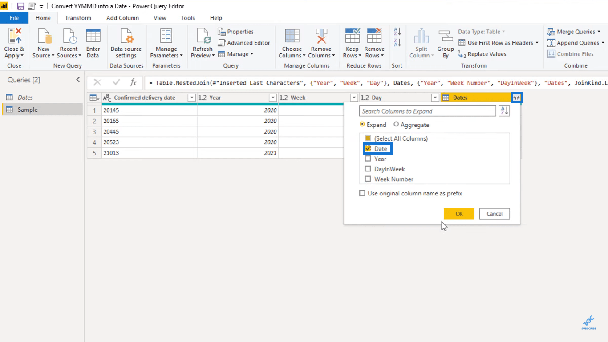Select the Aggregate radio option
608x342 pixels.
(x=396, y=125)
